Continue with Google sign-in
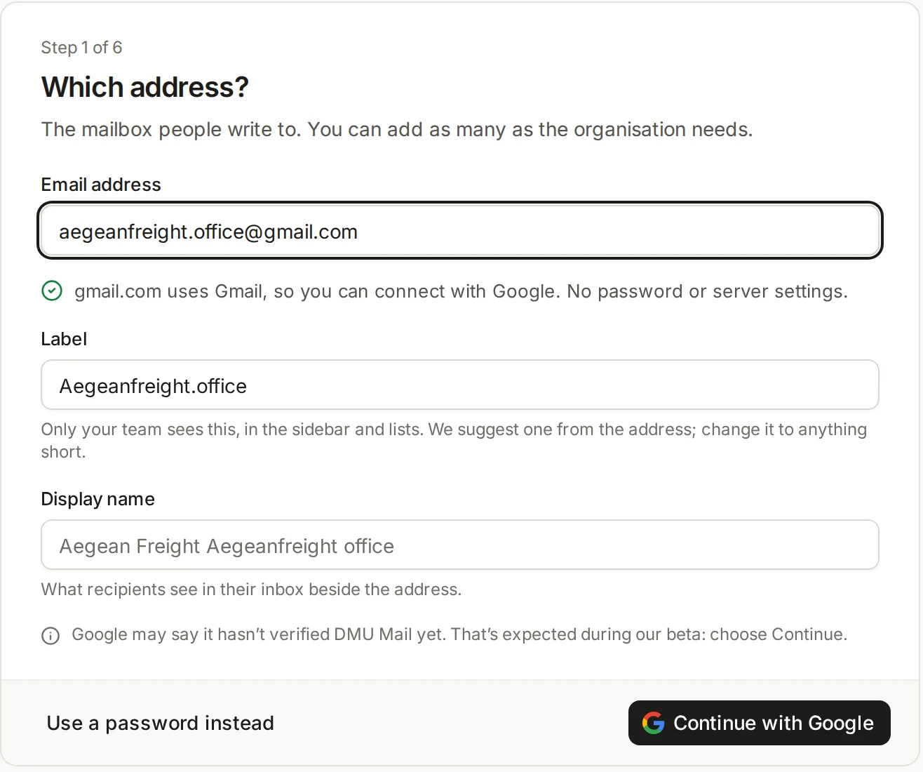 (x=759, y=723)
